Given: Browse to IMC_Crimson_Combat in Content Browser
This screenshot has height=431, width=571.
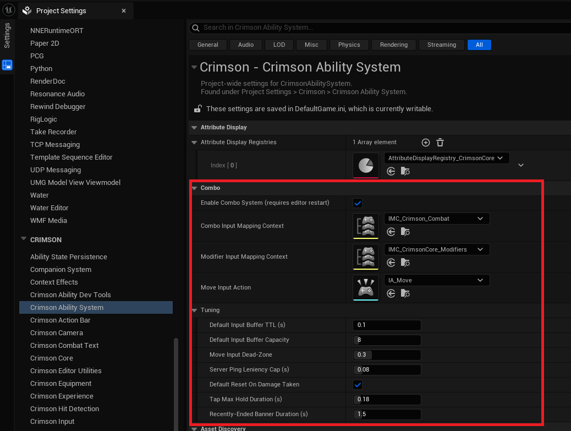Looking at the screenshot, I should [x=405, y=232].
